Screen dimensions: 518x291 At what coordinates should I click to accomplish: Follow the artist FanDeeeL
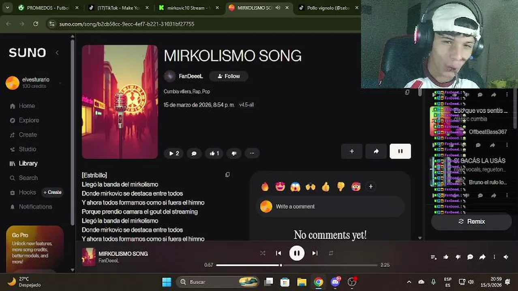229,76
